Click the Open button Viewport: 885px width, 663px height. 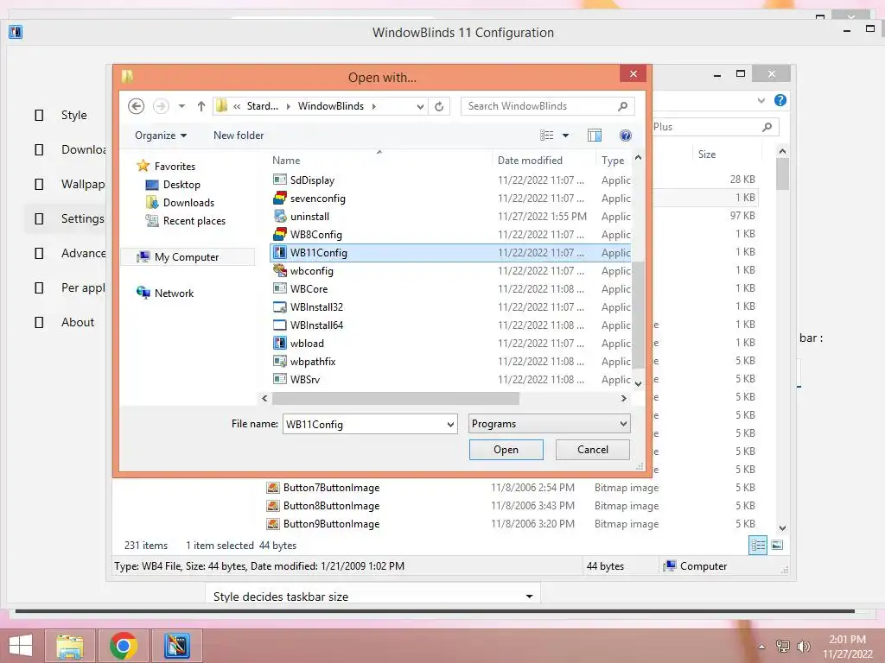click(506, 449)
